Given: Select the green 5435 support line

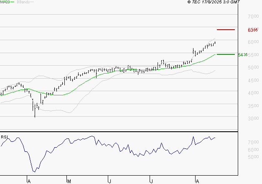Looking at the screenshot, I should click(226, 54).
